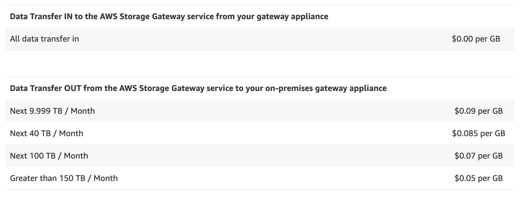Viewport: 522px width, 206px height.
Task: Click the Data Transfer OUT section heading
Action: 198,88
